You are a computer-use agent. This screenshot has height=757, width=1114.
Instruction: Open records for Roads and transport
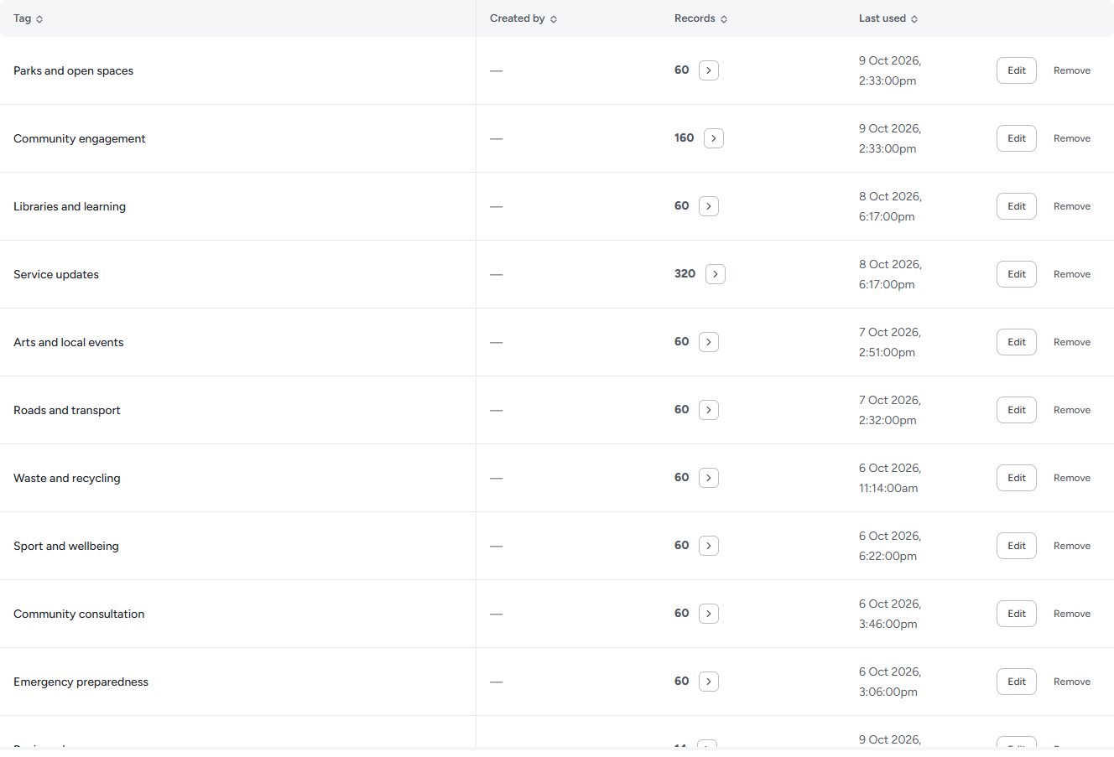[709, 410]
